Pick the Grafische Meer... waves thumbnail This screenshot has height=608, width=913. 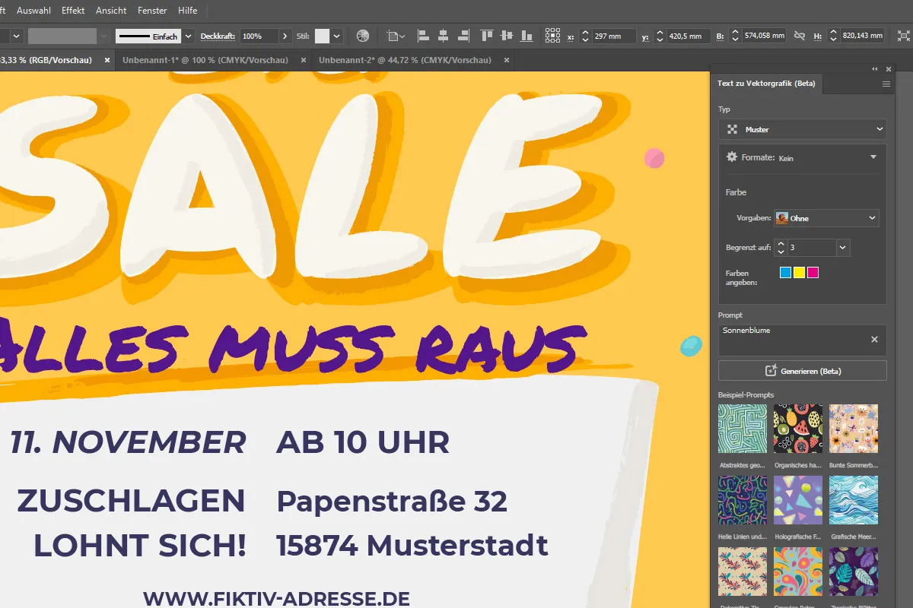[854, 500]
